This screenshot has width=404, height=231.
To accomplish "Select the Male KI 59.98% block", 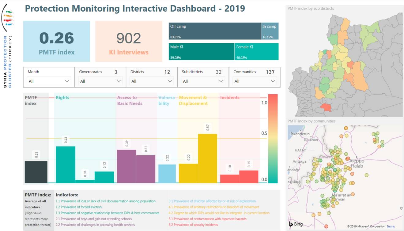I will [x=202, y=52].
